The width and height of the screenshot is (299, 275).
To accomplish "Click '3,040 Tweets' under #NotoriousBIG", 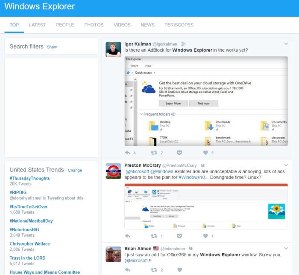I will click(x=22, y=235).
